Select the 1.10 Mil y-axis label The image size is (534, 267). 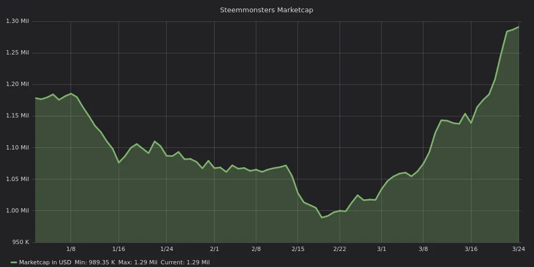[18, 147]
